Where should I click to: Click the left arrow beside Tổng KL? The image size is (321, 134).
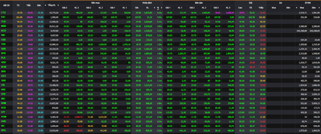point(46,5)
